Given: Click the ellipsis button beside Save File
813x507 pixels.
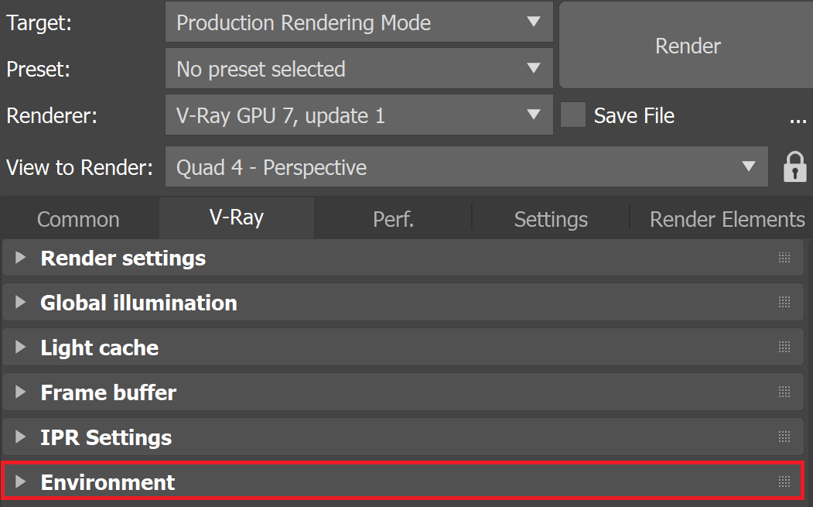Looking at the screenshot, I should [798, 121].
